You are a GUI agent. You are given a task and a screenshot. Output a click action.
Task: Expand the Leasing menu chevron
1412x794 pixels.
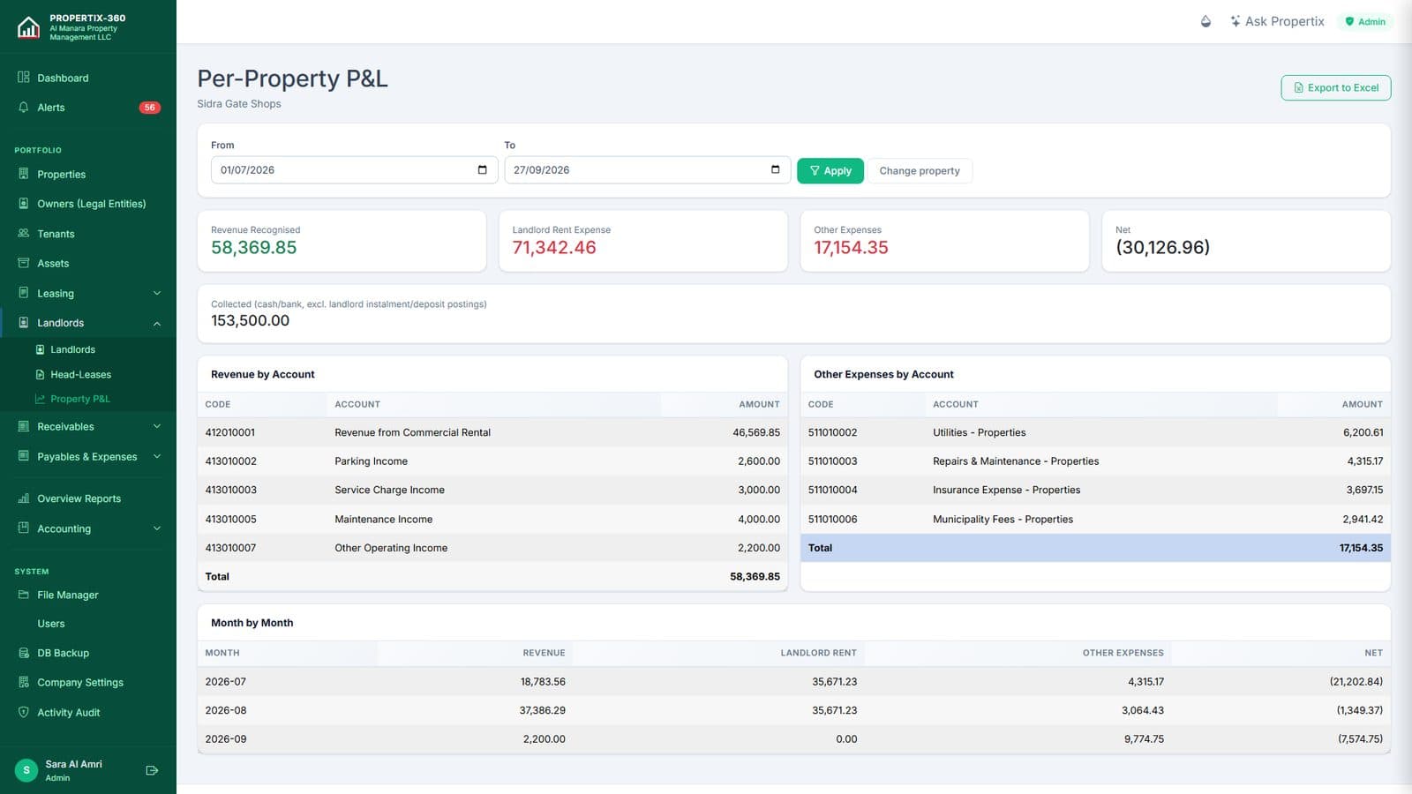[157, 293]
